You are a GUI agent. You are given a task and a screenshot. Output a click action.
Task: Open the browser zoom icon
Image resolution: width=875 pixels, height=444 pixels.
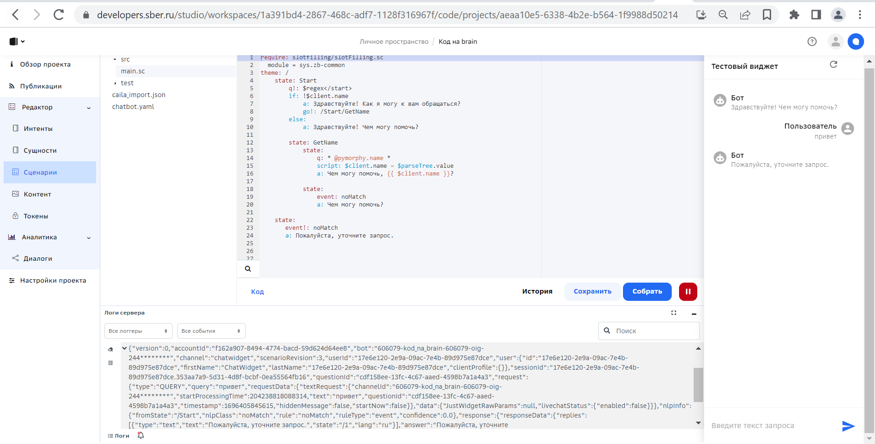pyautogui.click(x=723, y=15)
